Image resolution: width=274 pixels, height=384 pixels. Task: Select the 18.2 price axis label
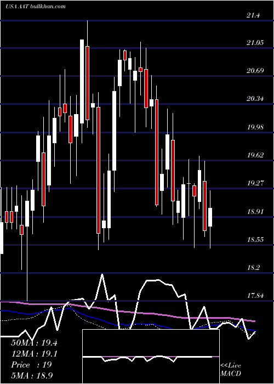253,268
